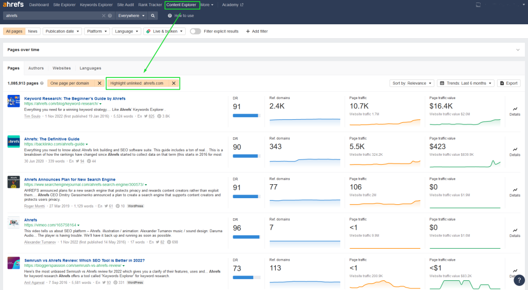Click the Ref. domains chart showing 2.4K
528x290 pixels.
pos(305,121)
